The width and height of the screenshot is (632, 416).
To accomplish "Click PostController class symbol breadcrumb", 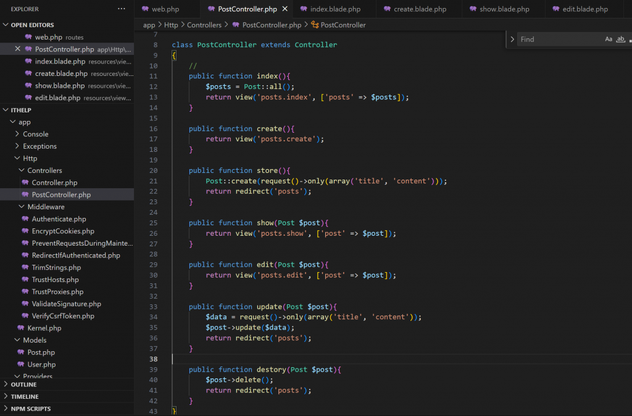I will point(343,25).
